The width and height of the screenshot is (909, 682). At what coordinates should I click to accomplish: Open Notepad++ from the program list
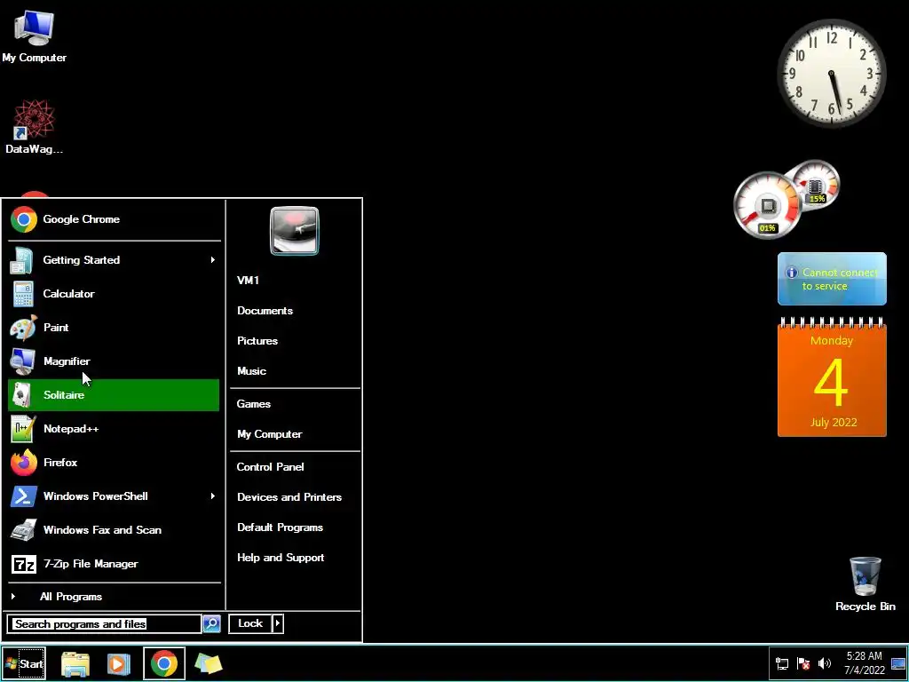pyautogui.click(x=114, y=429)
